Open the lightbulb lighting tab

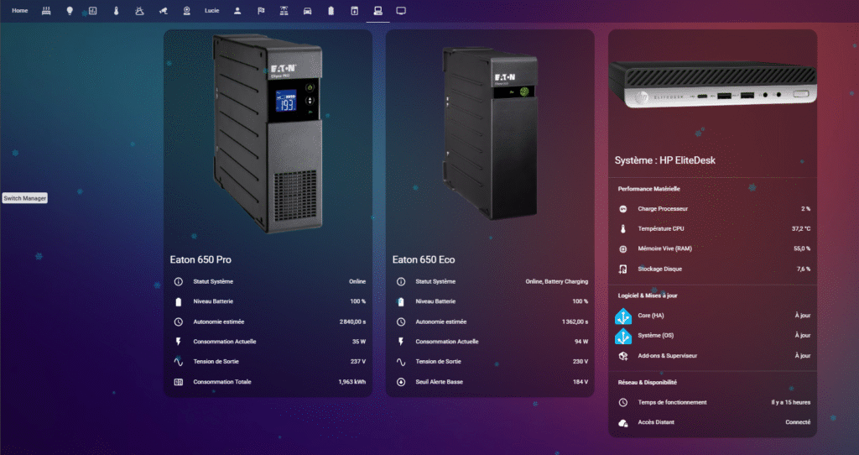69,11
